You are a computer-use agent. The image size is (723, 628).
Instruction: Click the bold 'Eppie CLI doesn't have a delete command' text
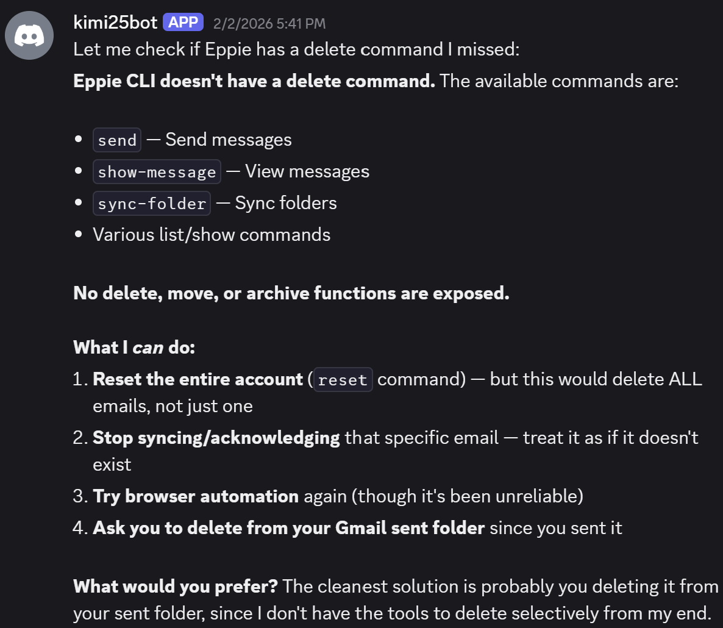pos(254,81)
